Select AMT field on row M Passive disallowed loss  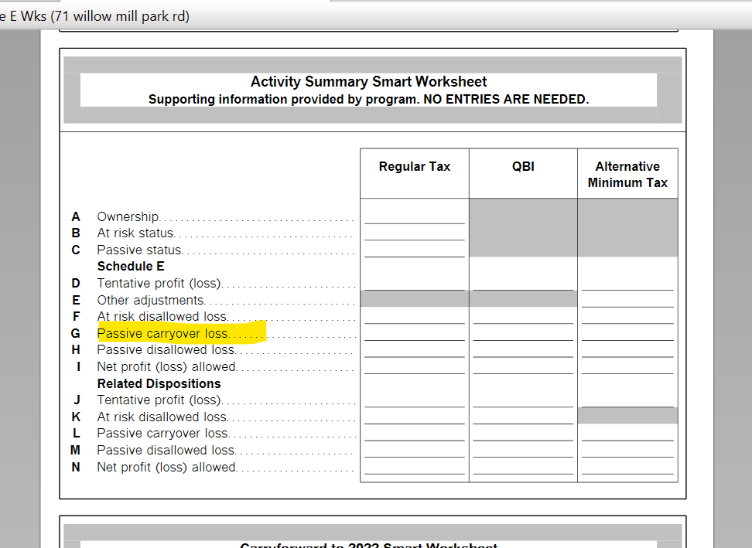[627, 450]
